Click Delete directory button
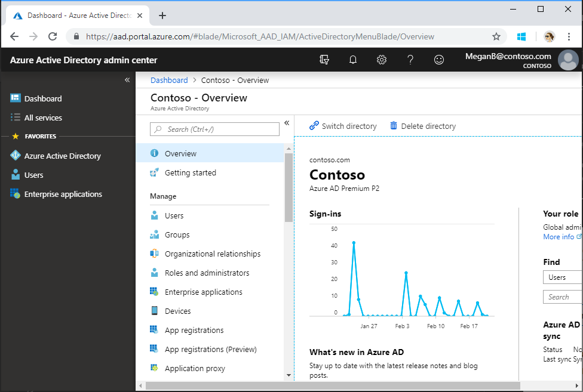The height and width of the screenshot is (392, 583). (x=423, y=126)
